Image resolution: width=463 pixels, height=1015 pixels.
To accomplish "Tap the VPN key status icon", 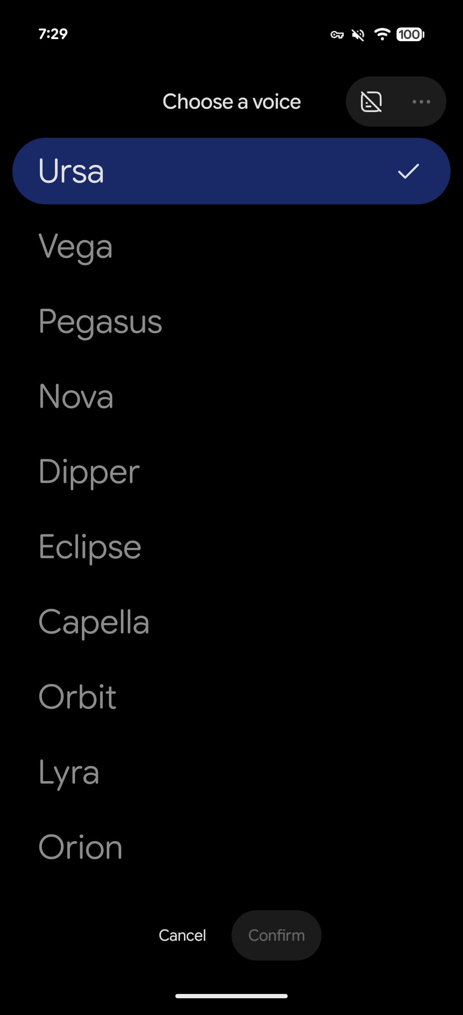I will coord(337,35).
